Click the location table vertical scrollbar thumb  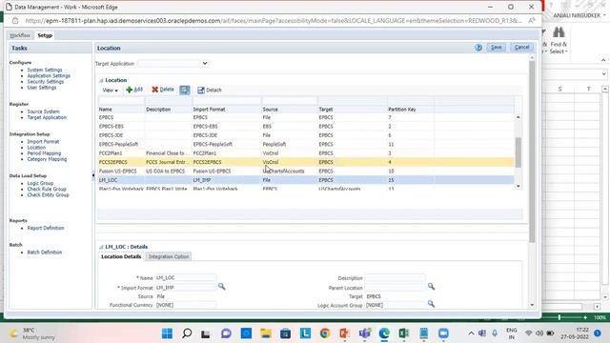point(518,152)
